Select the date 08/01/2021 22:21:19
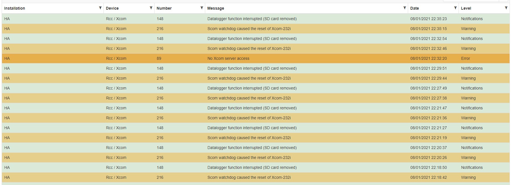 428,138
